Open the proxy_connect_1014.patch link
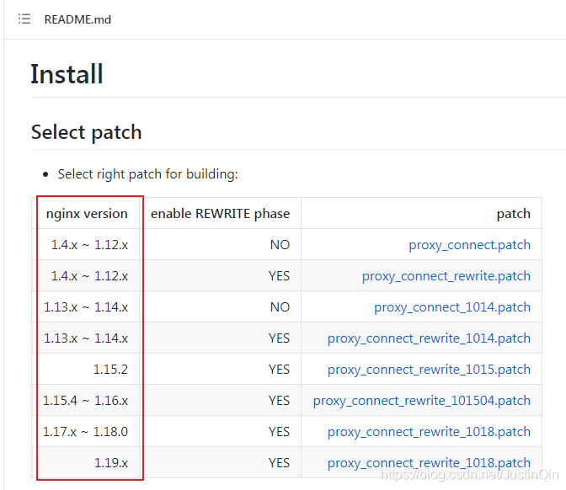 [x=452, y=307]
